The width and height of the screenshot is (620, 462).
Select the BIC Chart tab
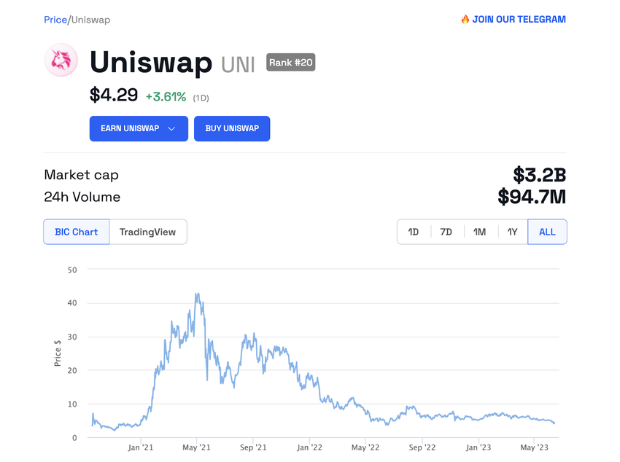[76, 232]
